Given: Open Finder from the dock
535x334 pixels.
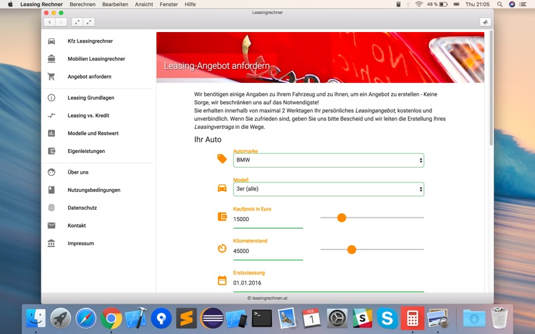Looking at the screenshot, I should coord(36,319).
